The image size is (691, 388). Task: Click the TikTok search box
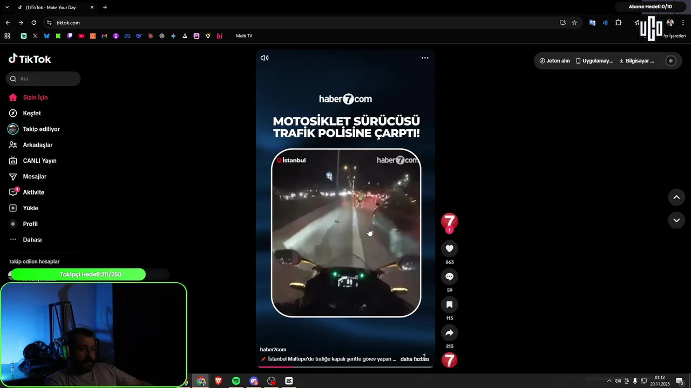pyautogui.click(x=43, y=79)
